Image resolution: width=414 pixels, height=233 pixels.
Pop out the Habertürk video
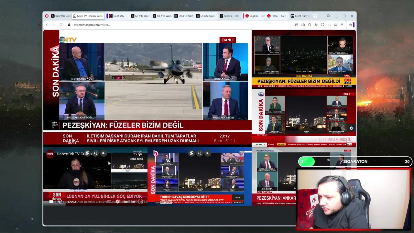tap(87, 153)
